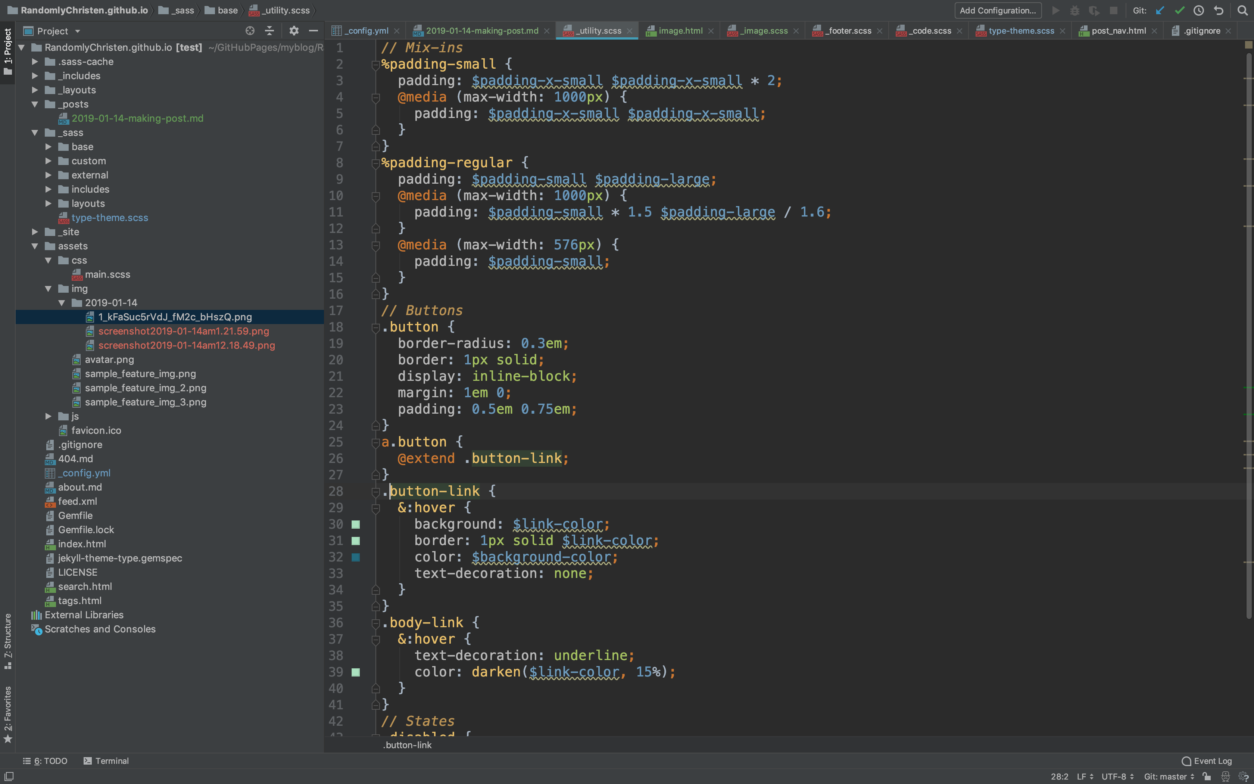1254x784 pixels.
Task: Close the _utility.scss tab
Action: [x=629, y=31]
